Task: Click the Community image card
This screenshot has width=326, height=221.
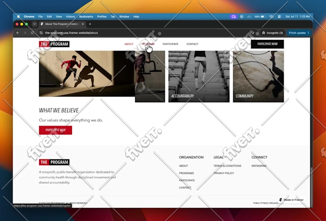Action: [258, 76]
